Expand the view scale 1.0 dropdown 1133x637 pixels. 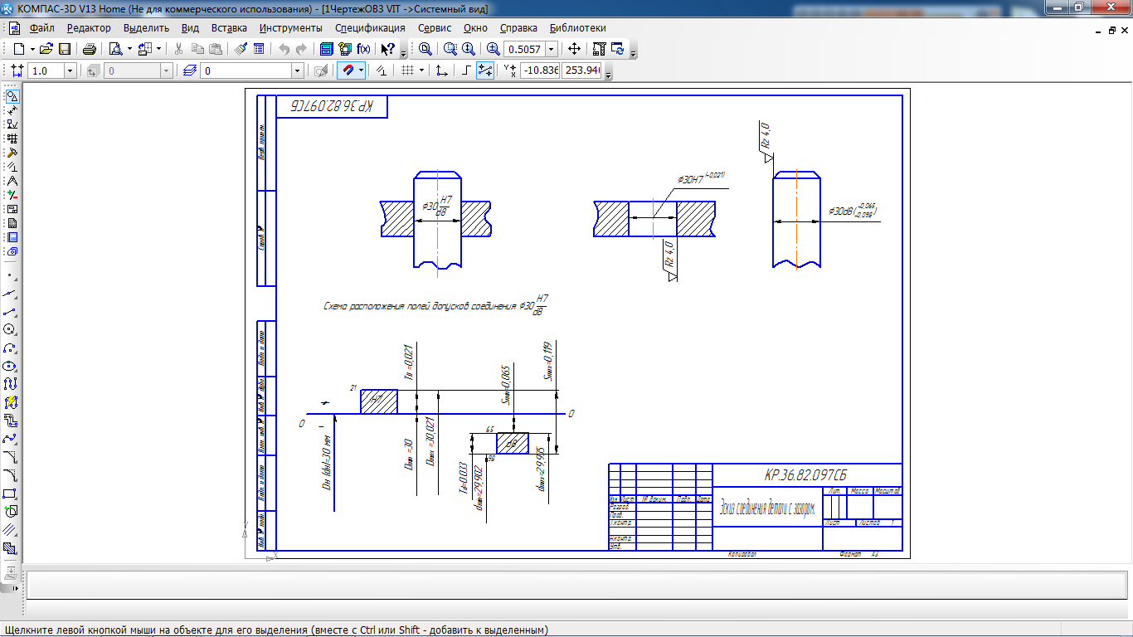point(70,71)
